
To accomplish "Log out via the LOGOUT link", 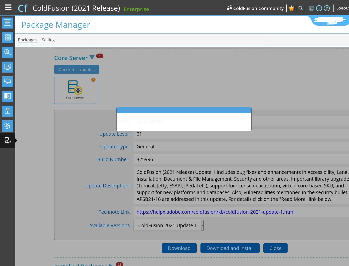I will point(343,8).
